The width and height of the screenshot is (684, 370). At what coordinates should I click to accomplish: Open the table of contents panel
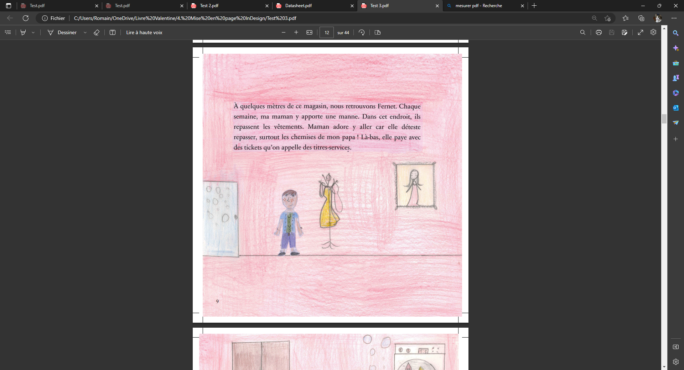8,32
